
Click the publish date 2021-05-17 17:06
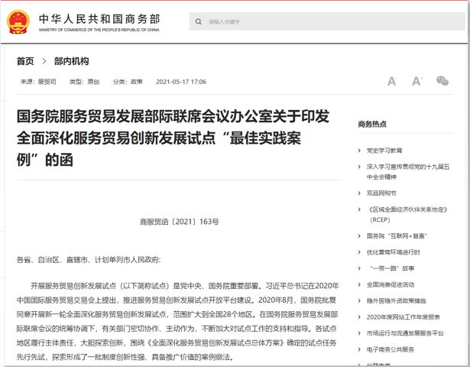(181, 82)
